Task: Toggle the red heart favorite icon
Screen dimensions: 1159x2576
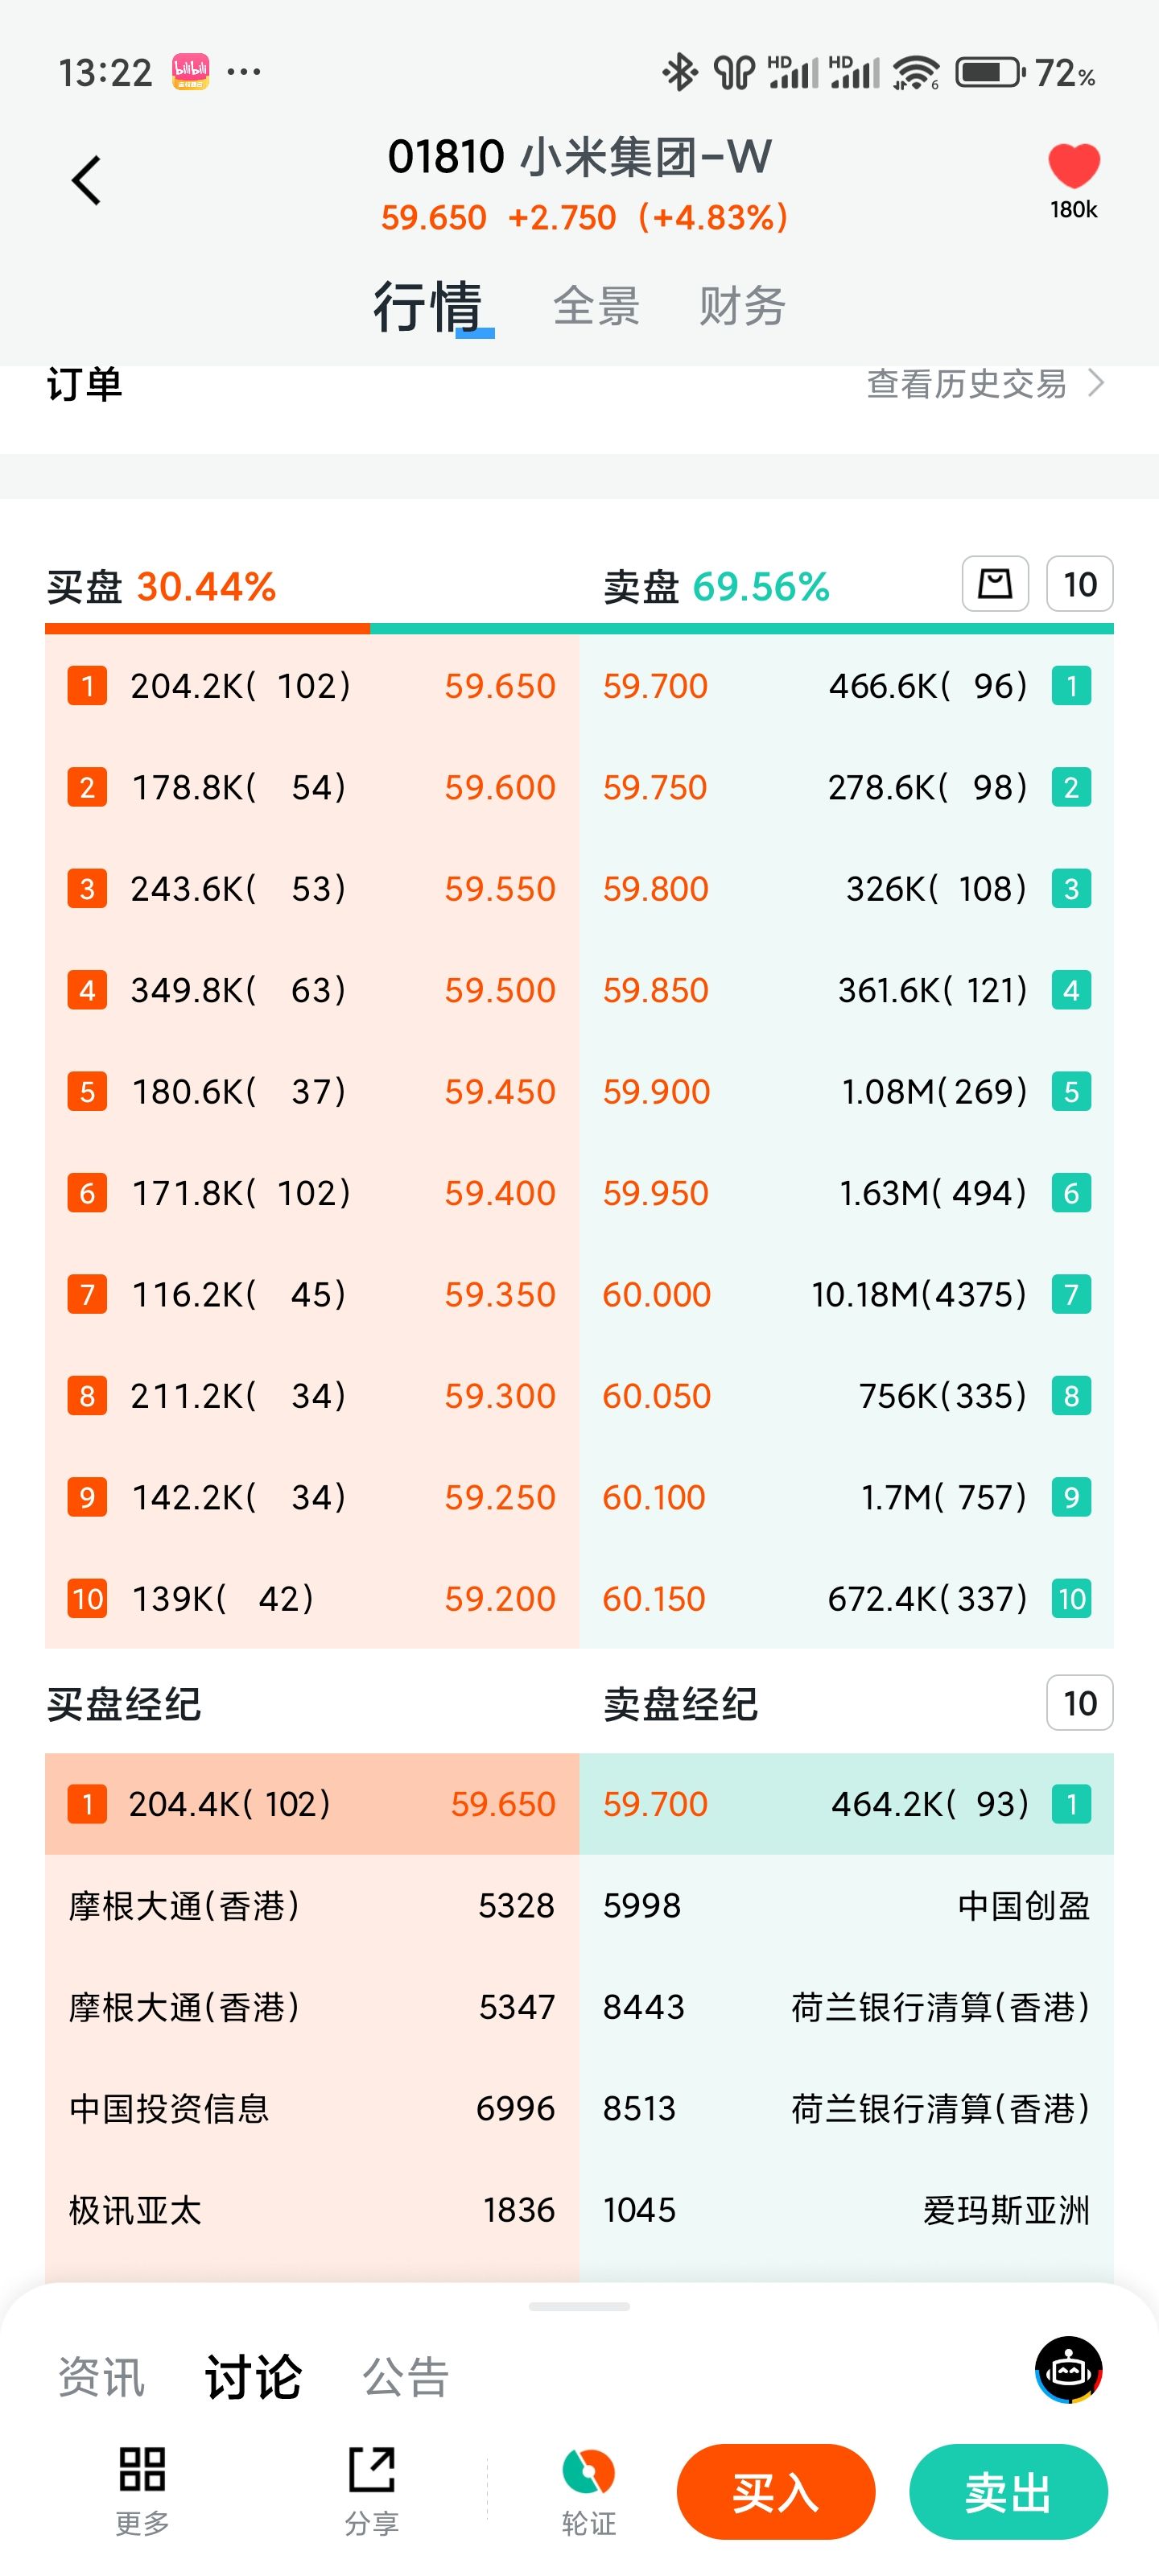Action: 1073,166
